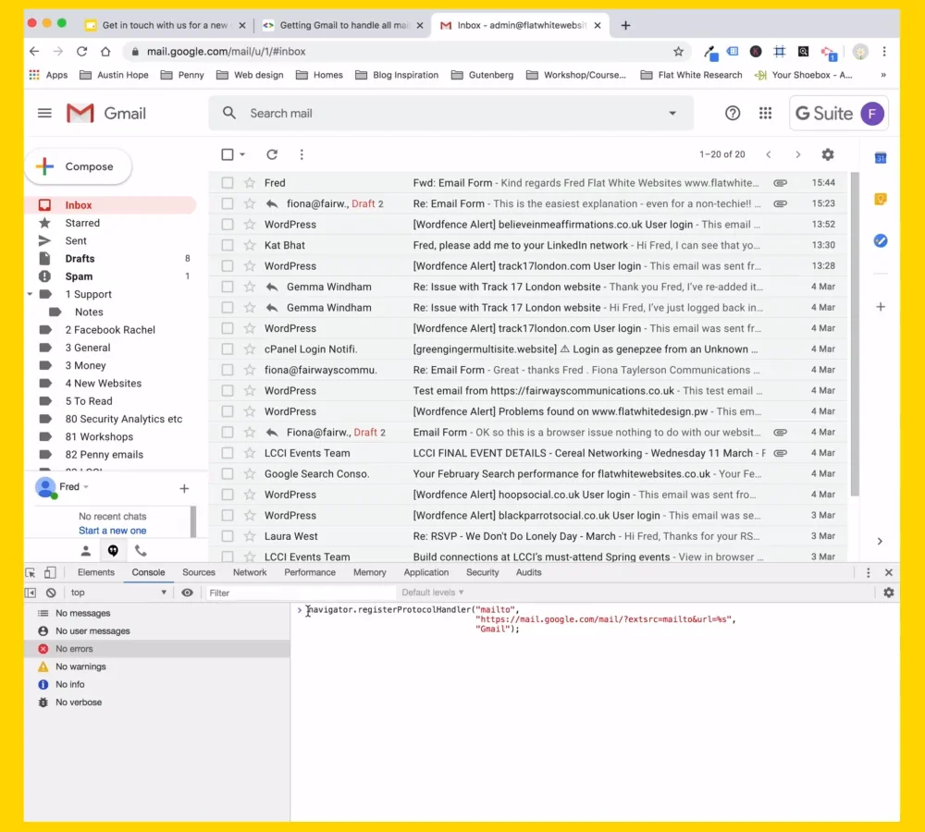This screenshot has height=832, width=925.
Task: Open the mail toolbar More options
Action: [x=302, y=154]
